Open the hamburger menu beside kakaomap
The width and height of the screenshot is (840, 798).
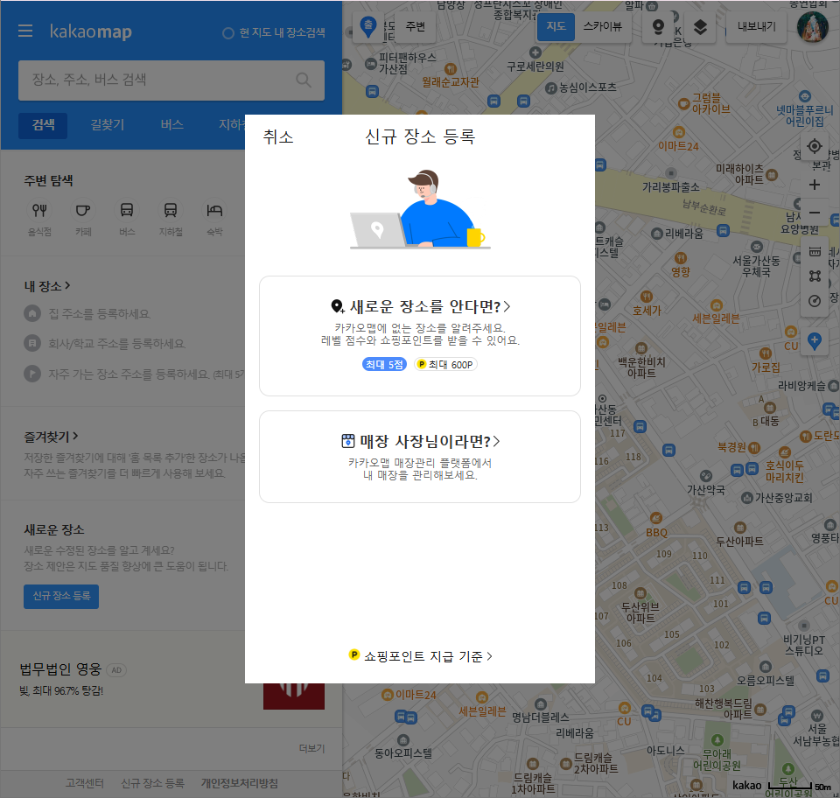[25, 31]
